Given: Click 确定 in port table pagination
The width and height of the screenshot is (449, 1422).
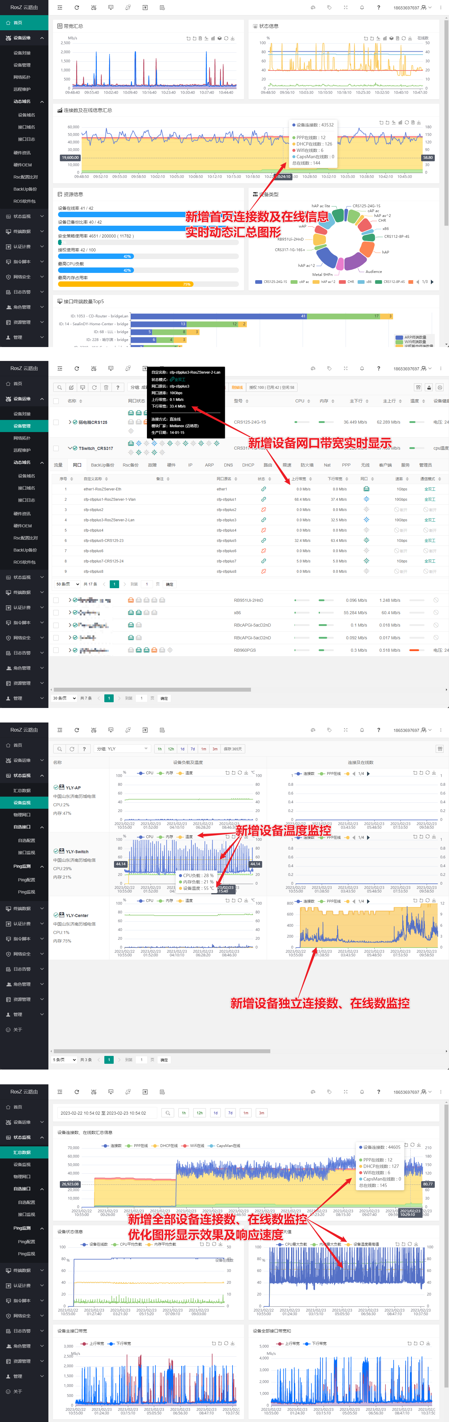Looking at the screenshot, I should pyautogui.click(x=169, y=584).
